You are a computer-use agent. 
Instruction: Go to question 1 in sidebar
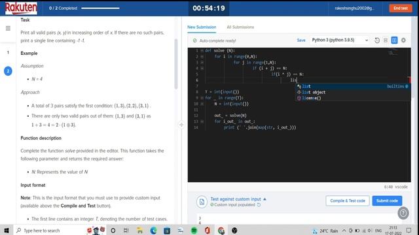(8, 52)
